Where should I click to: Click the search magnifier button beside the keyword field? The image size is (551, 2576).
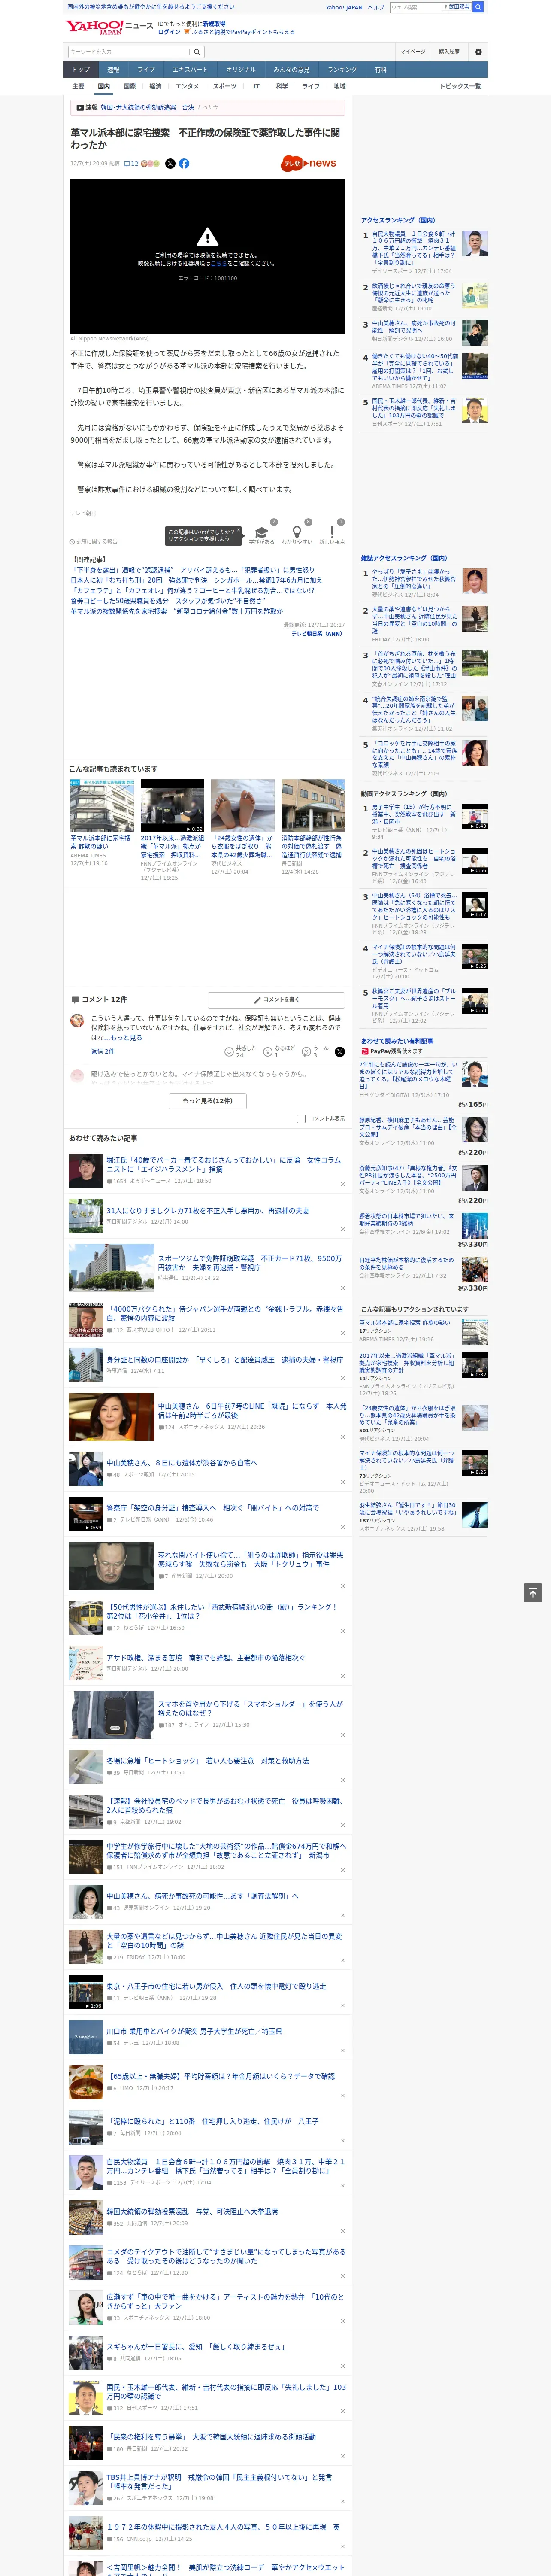point(197,52)
